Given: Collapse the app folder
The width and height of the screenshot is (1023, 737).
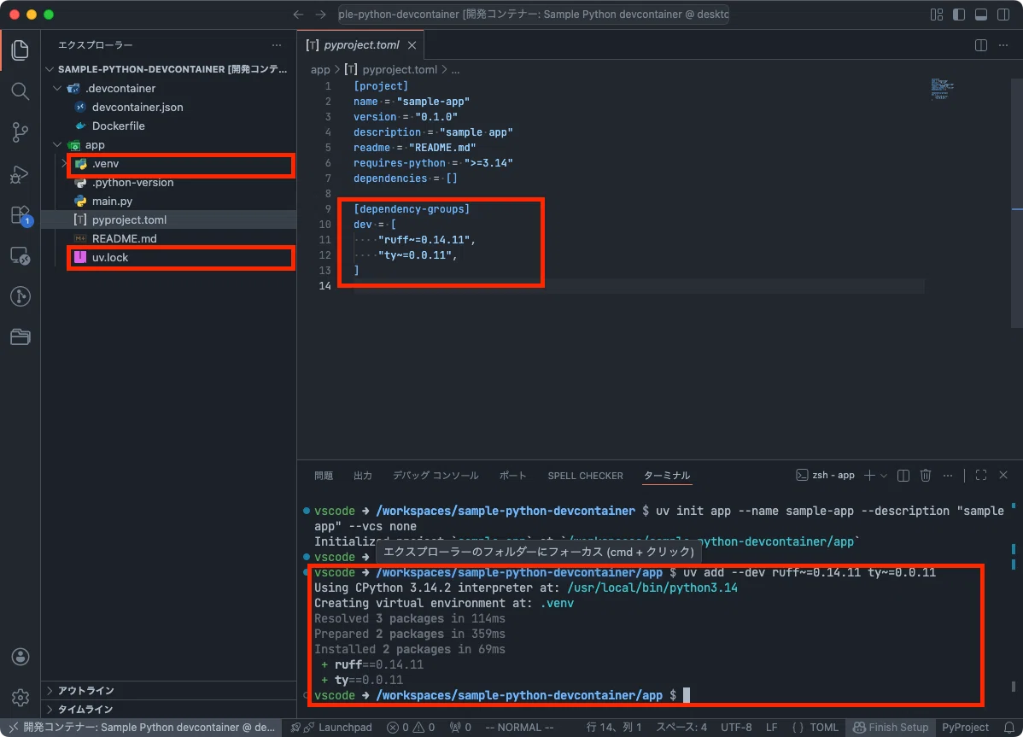Looking at the screenshot, I should [57, 145].
